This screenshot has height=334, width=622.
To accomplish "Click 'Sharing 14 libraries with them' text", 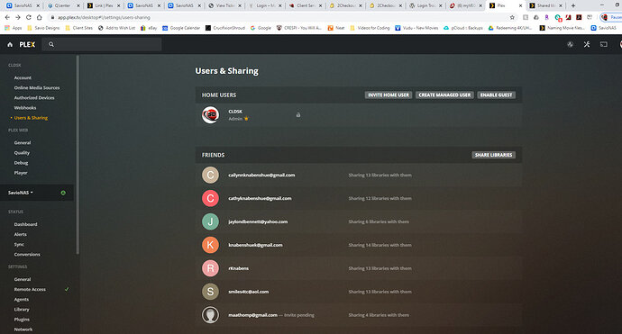I will click(x=380, y=245).
